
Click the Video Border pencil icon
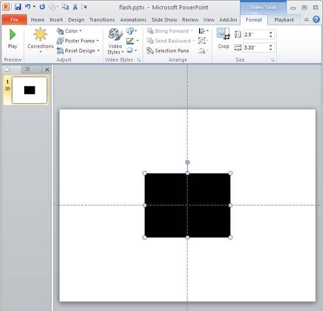pos(130,40)
